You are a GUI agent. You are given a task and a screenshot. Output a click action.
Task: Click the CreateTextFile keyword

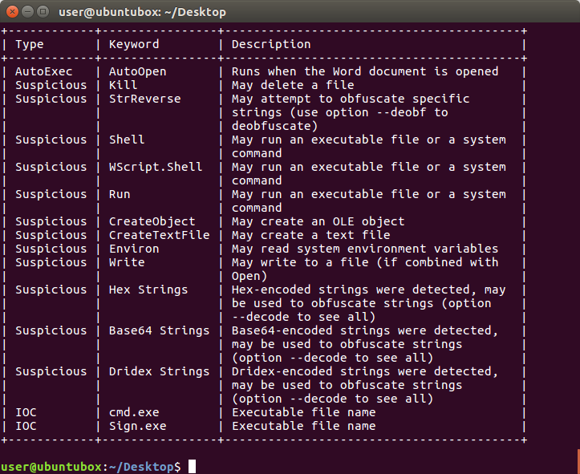(160, 235)
